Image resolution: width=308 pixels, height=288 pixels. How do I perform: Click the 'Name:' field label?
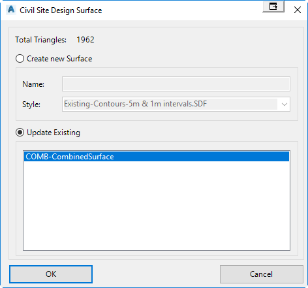point(33,84)
